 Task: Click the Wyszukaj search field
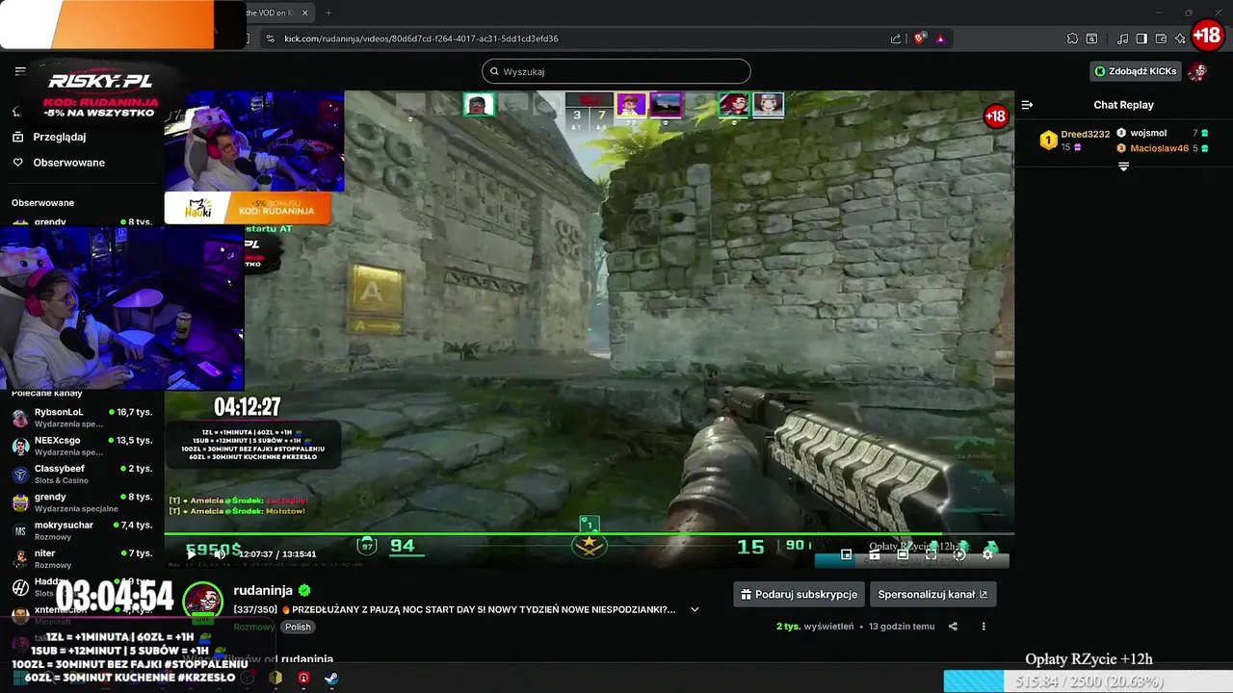tap(616, 71)
